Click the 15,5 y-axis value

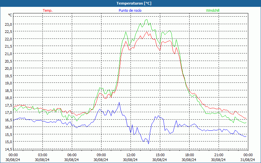[x=8, y=135]
